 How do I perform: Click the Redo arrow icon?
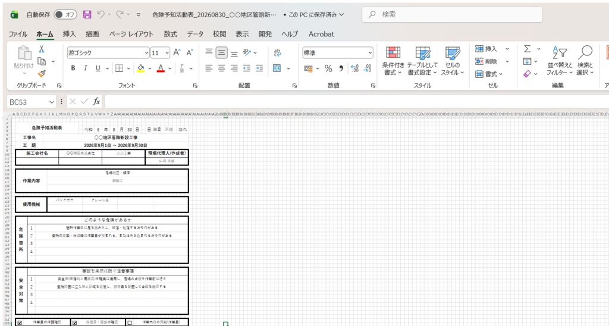click(x=120, y=15)
